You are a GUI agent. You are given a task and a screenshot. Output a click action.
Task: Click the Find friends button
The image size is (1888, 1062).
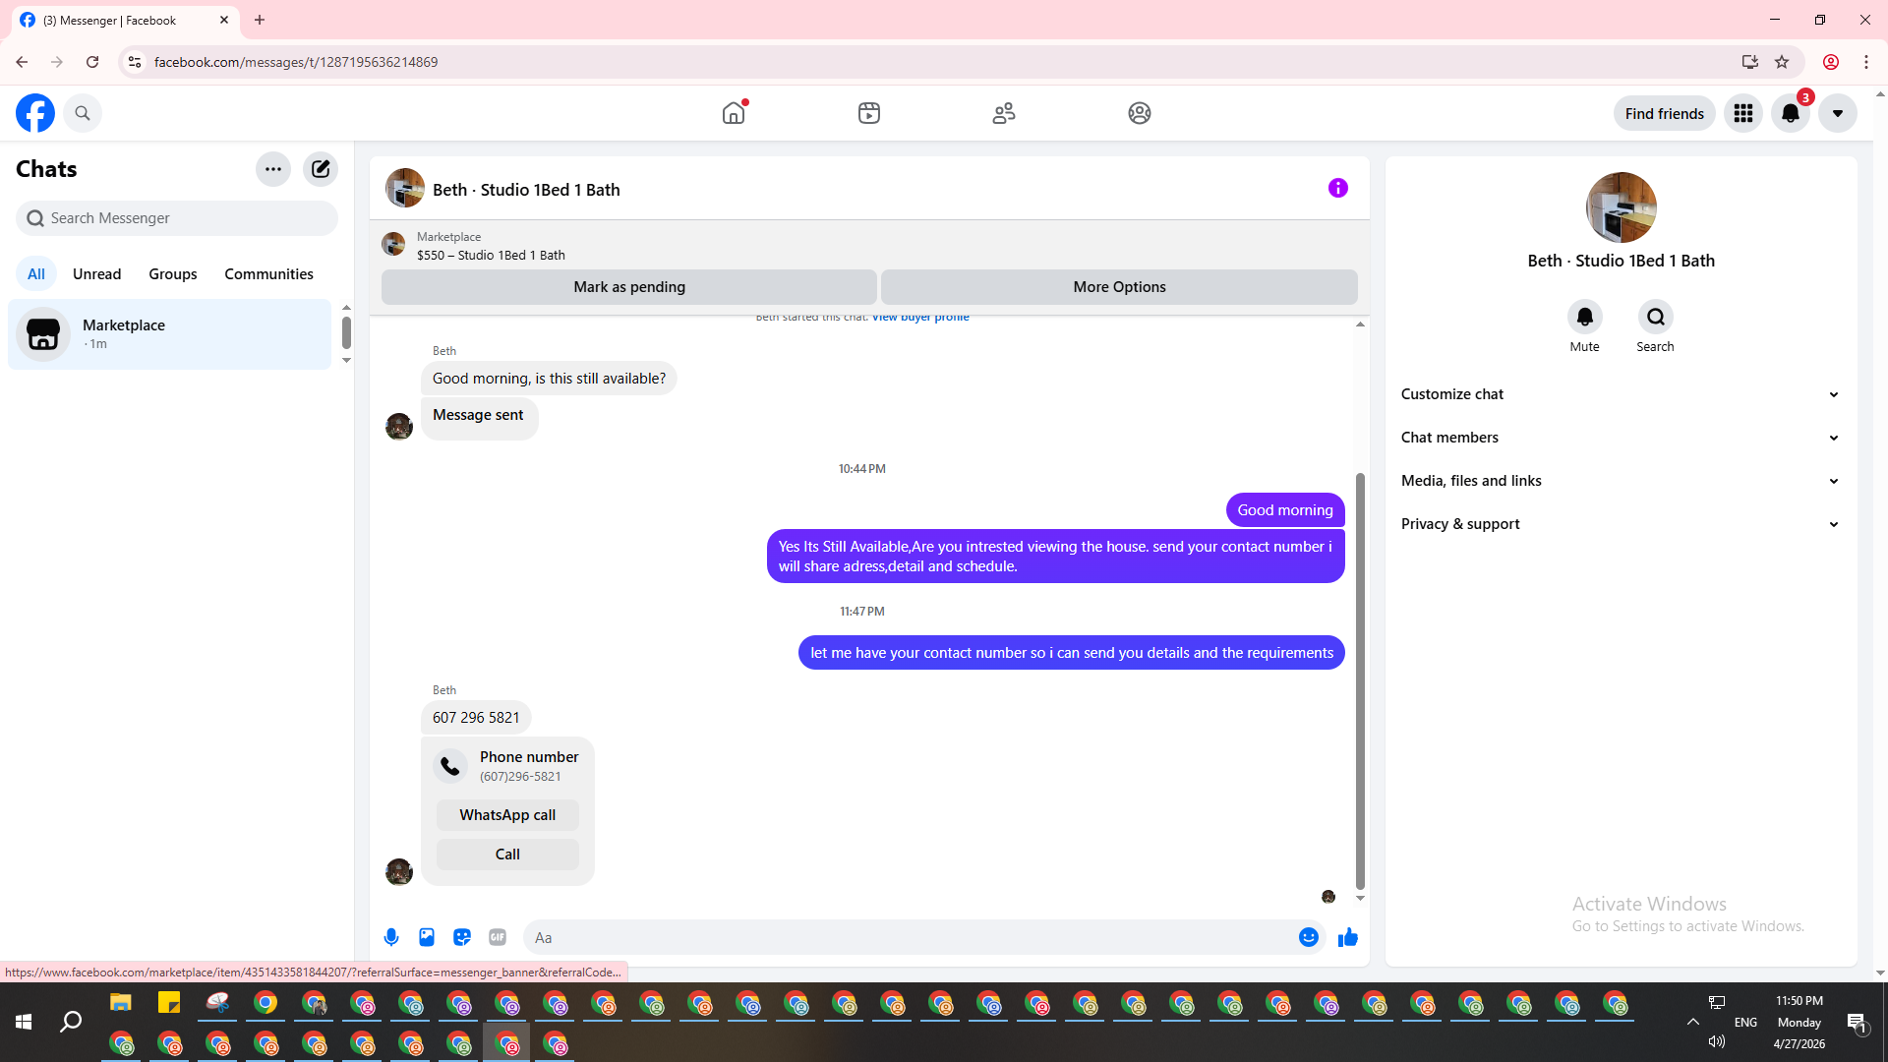[1664, 113]
